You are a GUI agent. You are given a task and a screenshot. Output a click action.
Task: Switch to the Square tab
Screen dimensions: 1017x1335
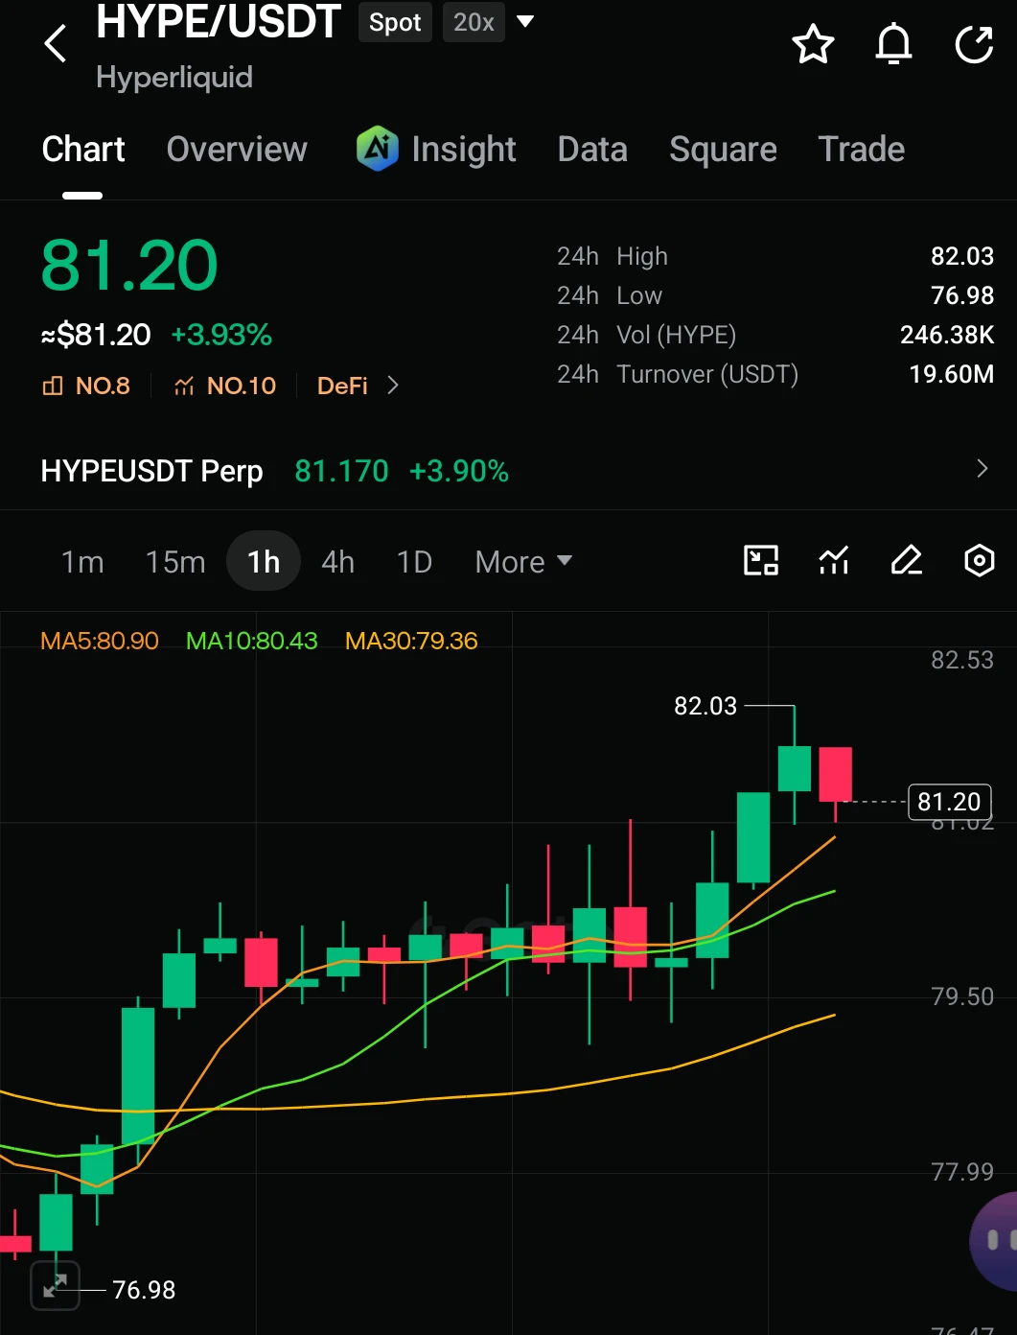723,149
